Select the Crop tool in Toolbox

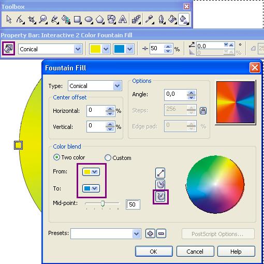tap(32, 19)
